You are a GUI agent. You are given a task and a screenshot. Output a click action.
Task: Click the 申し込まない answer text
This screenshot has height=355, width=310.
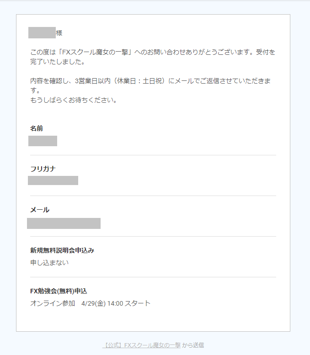click(x=49, y=263)
